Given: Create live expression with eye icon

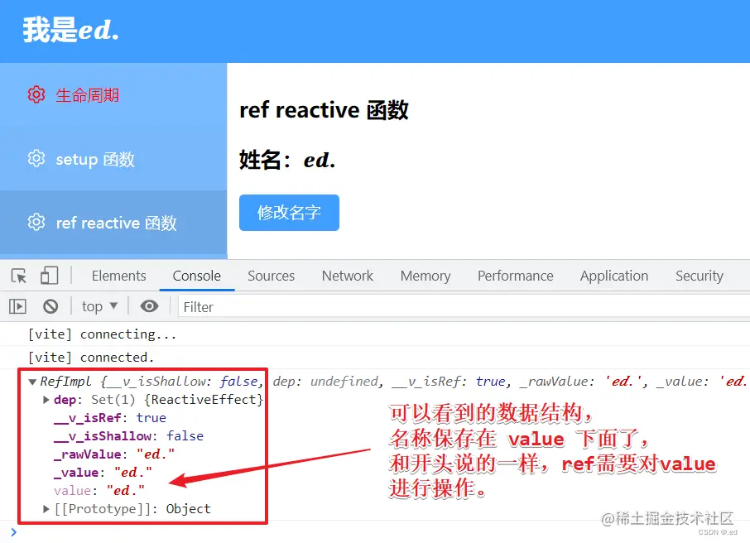Looking at the screenshot, I should pyautogui.click(x=149, y=306).
